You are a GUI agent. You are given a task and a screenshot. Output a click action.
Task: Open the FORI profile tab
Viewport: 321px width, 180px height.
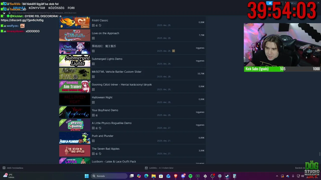(x=71, y=8)
